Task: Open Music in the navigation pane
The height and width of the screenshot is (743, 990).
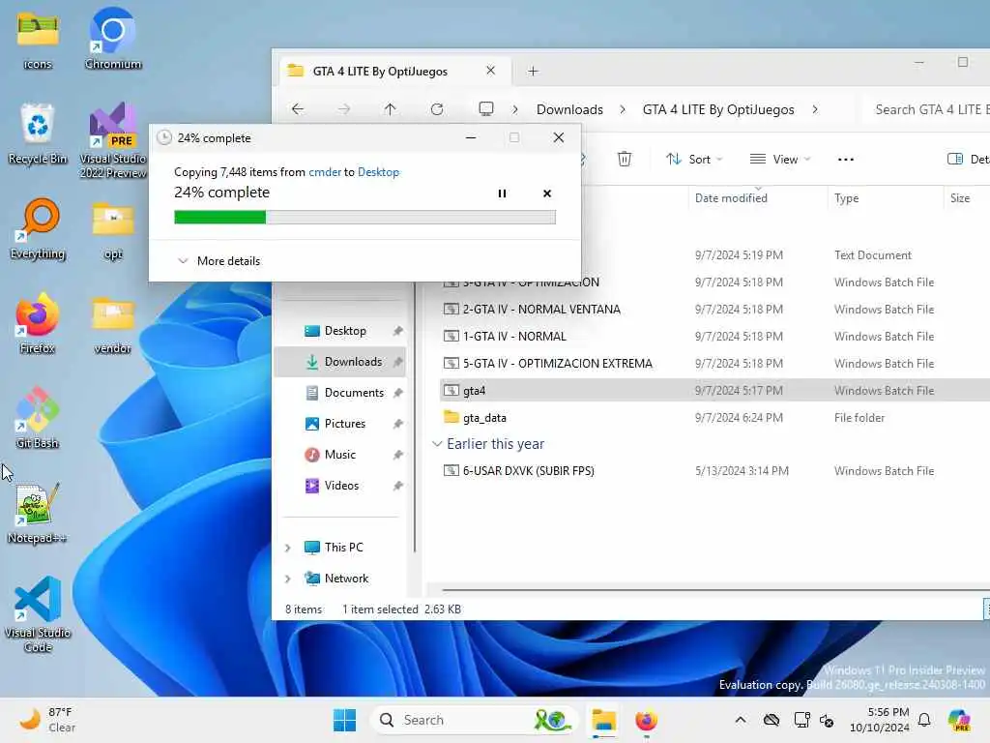Action: [341, 455]
